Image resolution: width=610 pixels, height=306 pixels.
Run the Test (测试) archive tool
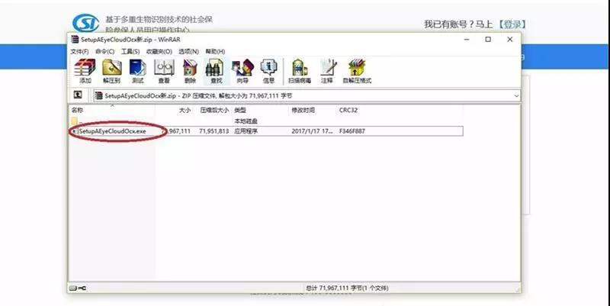coord(138,71)
